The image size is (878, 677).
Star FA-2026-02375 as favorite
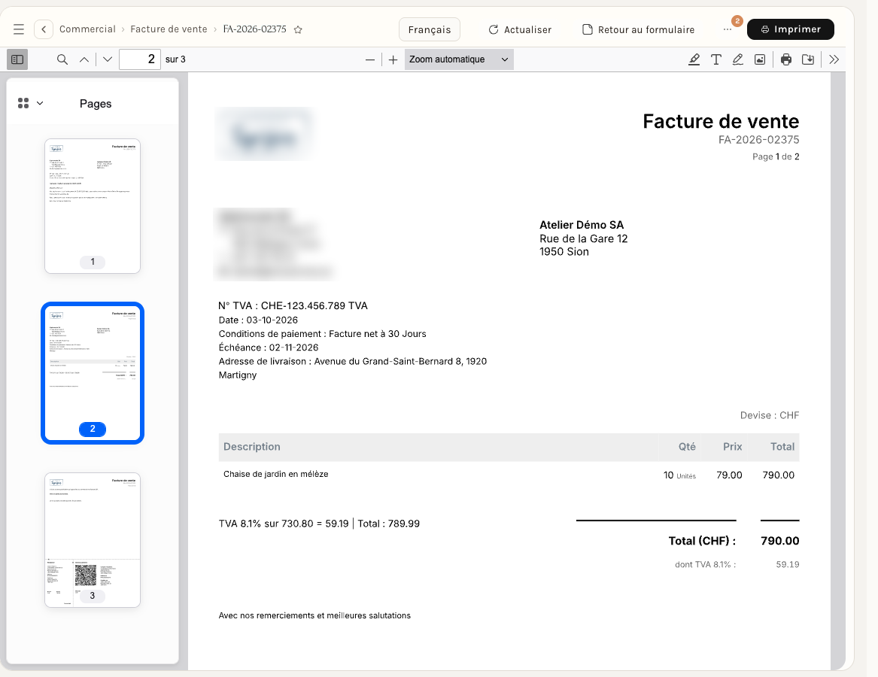point(298,29)
